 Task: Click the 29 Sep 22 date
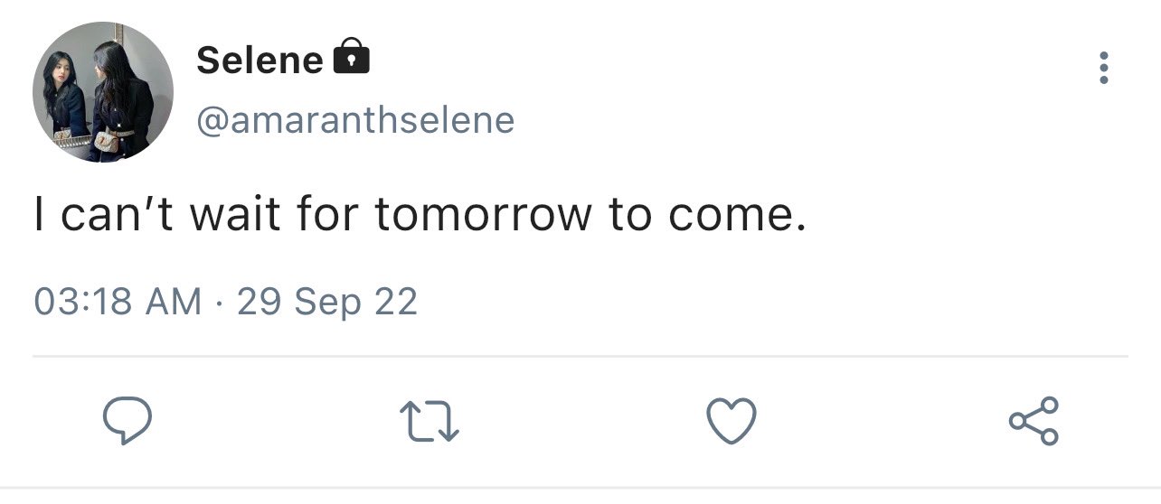click(x=327, y=301)
